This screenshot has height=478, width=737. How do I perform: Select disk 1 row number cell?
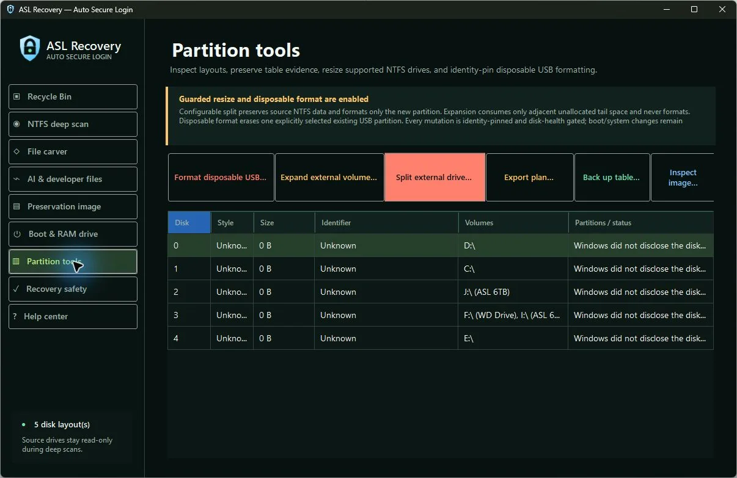[189, 269]
